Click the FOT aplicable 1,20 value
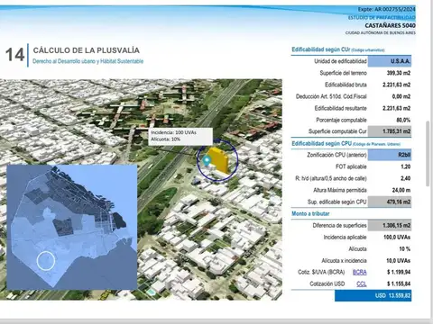Screen dimensions: 433x324 [x=406, y=166]
